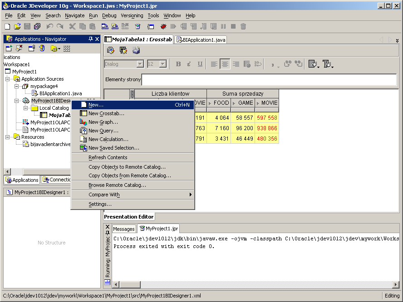
Task: Click the Navigator toolbar refresh arrow icon
Action: pos(42,48)
